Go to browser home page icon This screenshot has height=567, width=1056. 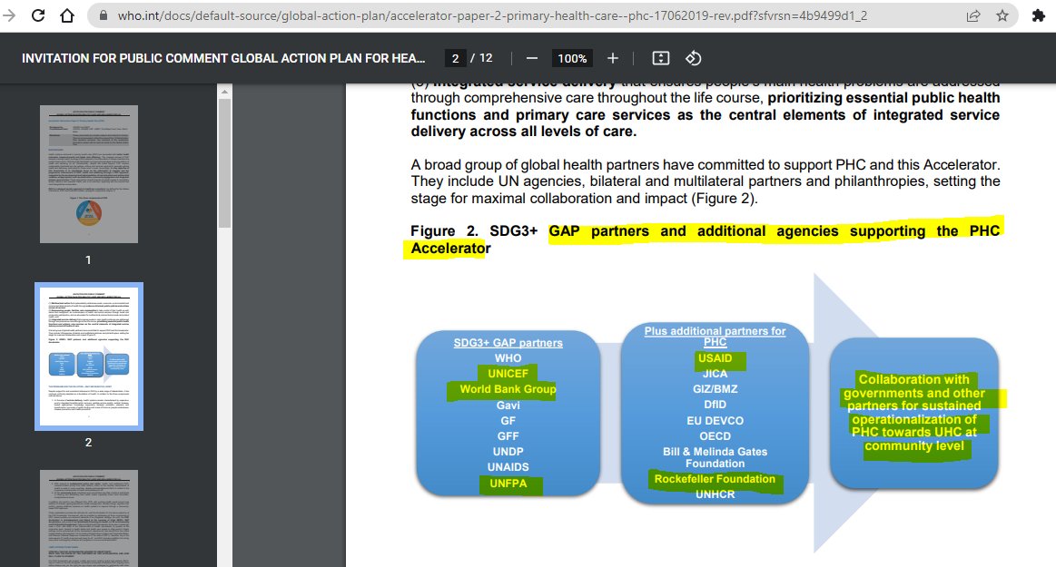(x=67, y=15)
